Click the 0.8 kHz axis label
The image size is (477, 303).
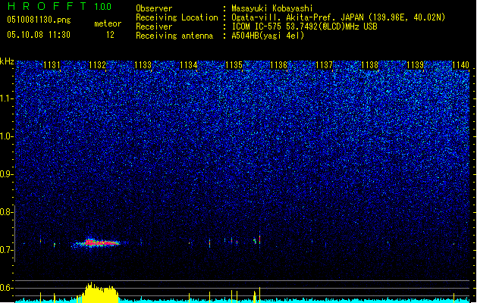[x=7, y=212]
